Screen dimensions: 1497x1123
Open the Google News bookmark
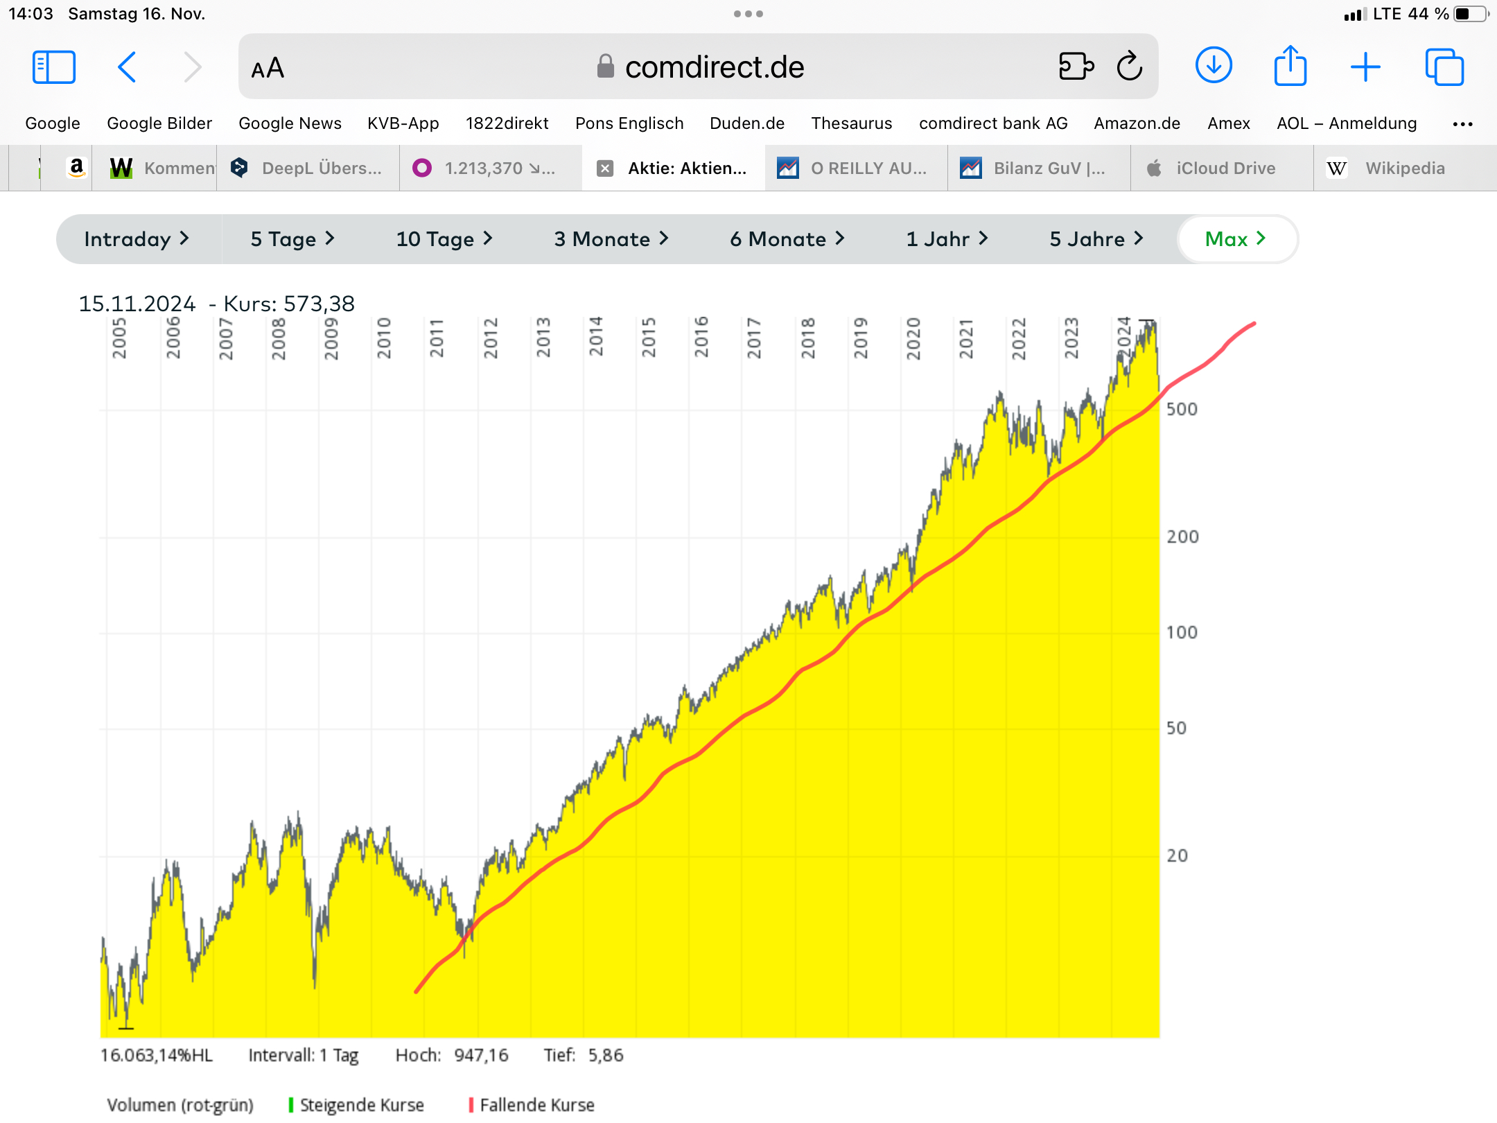[x=290, y=123]
